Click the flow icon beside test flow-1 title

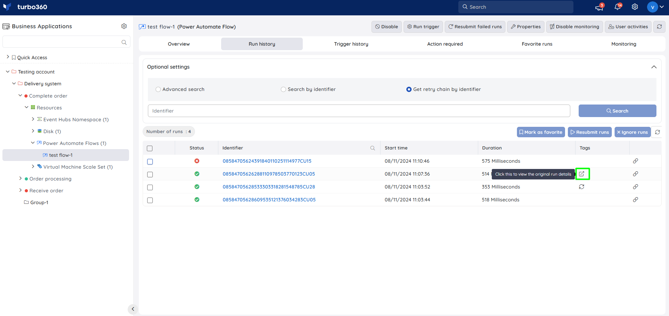(x=142, y=27)
